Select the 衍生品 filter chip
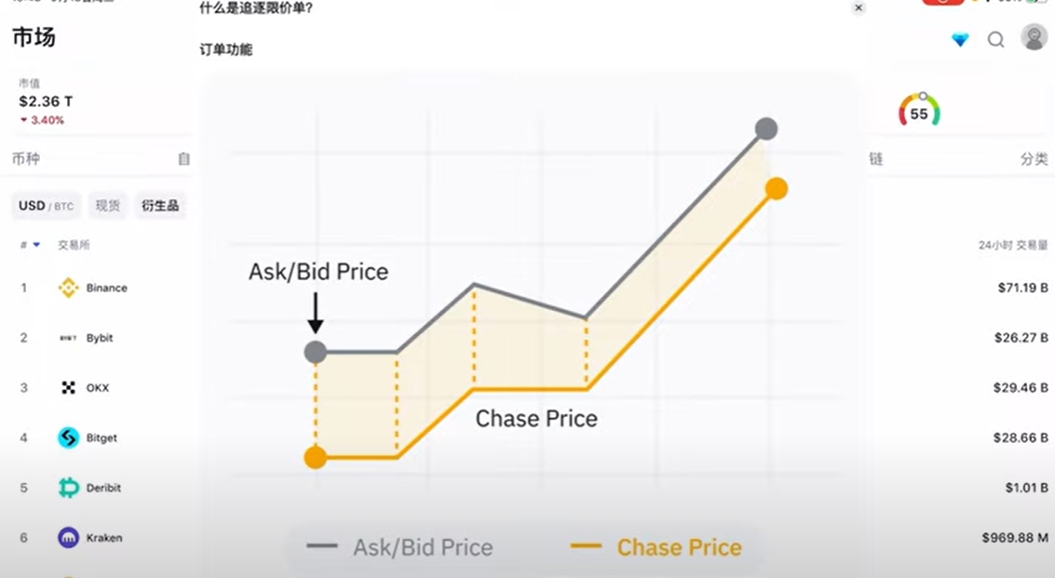1055x578 pixels. click(x=160, y=206)
